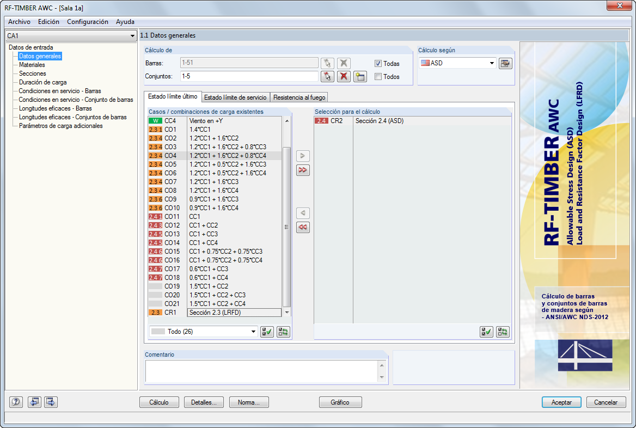
Task: Switch to the Resistencia al fuego tab
Action: pyautogui.click(x=299, y=97)
